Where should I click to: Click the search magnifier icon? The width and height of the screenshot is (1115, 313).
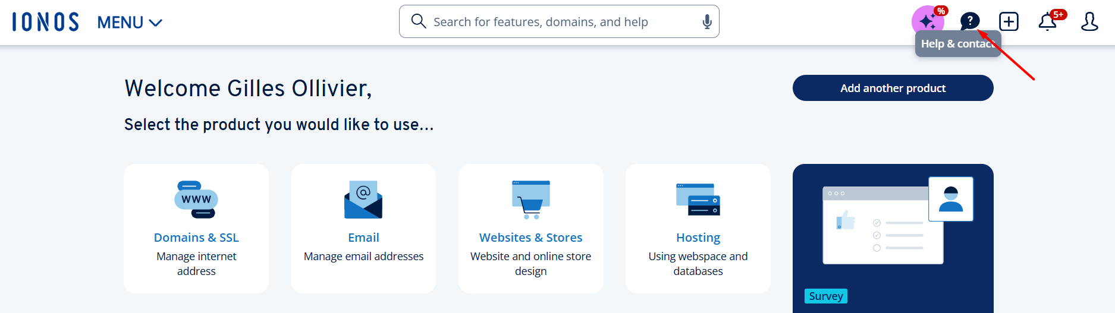coord(419,21)
